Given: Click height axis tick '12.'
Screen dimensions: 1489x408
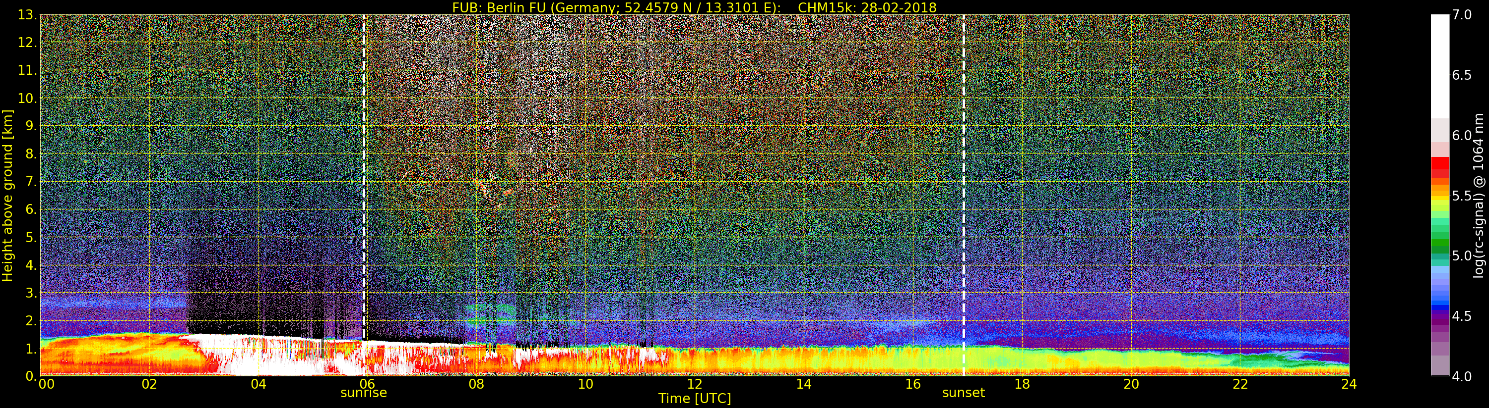Looking at the screenshot, I should (27, 43).
